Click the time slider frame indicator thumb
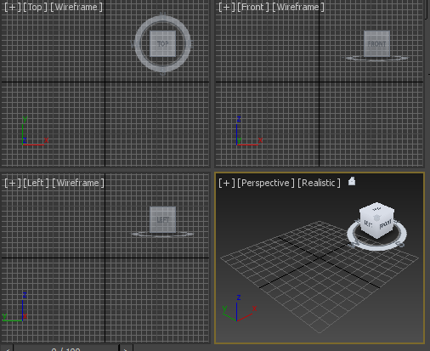 click(65, 348)
